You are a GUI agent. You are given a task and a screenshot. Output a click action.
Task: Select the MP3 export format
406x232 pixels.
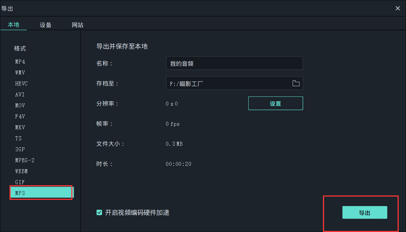[x=20, y=193]
